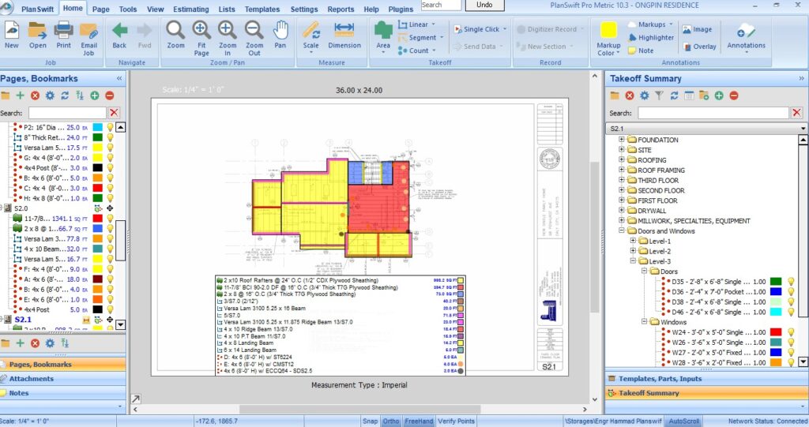The image size is (809, 427).
Task: Open the Markups dropdown
Action: tap(671, 24)
